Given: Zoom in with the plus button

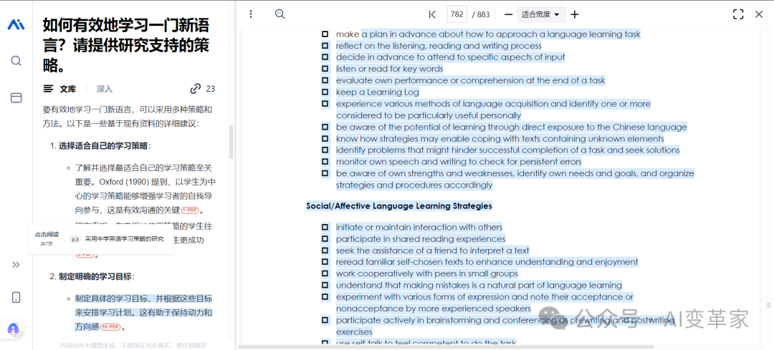Looking at the screenshot, I should (574, 14).
